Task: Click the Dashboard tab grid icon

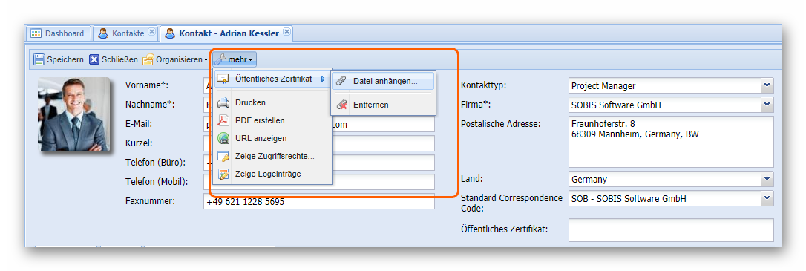Action: click(36, 33)
